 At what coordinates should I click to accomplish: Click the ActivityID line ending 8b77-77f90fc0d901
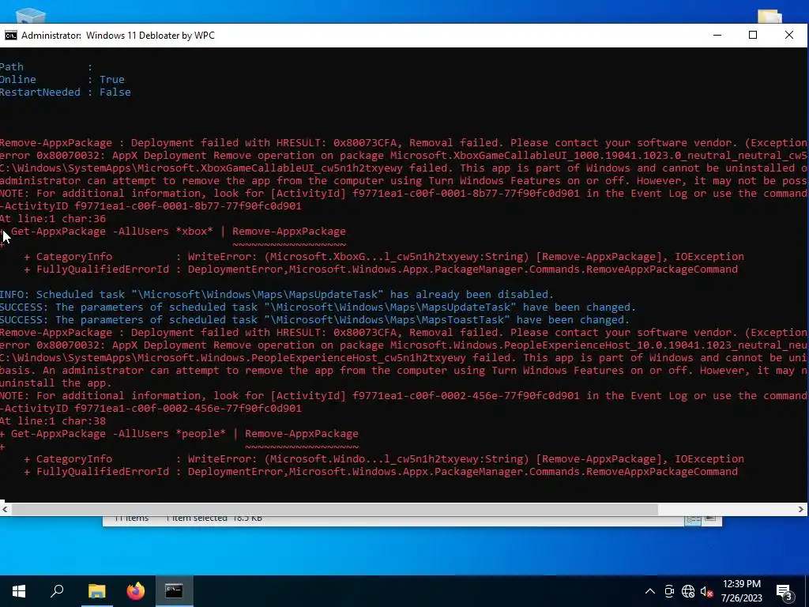pyautogui.click(x=151, y=206)
